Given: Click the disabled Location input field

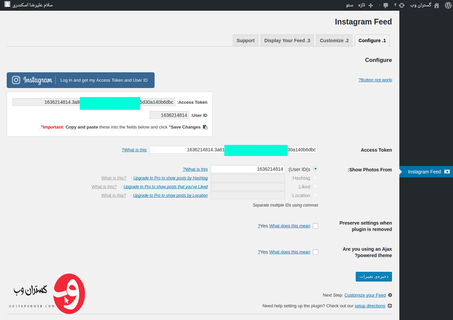Looking at the screenshot, I should (248, 195).
